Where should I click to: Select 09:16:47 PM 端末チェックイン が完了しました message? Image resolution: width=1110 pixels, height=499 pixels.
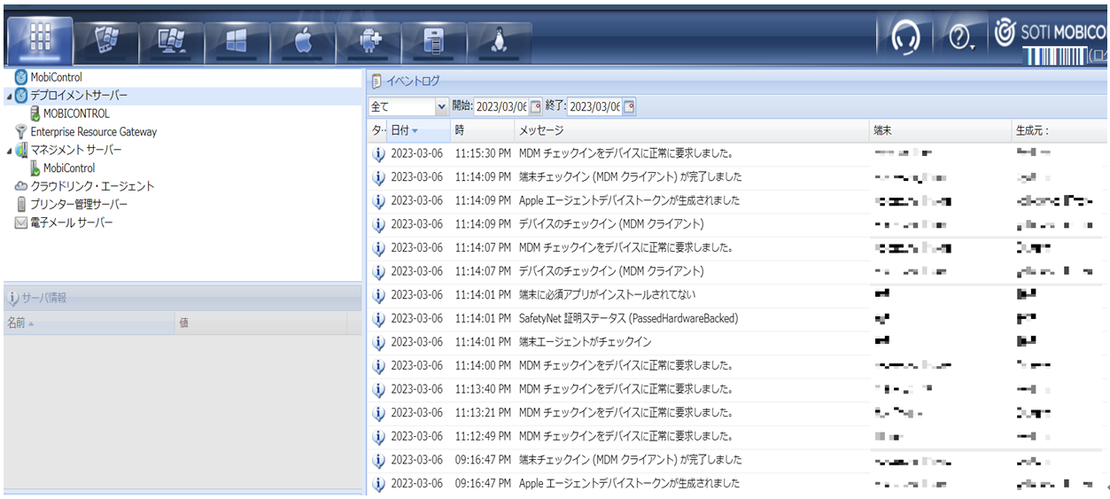[631, 460]
